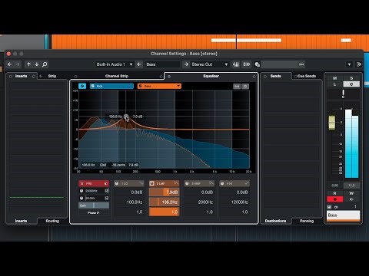The width and height of the screenshot is (369, 276).
Task: Open the low-cut slope selector
Action: tap(107, 198)
